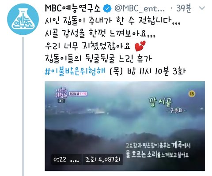Screen dimensions: 212x176
Task: Click the gray thread line below avatar
Action: click(x=23, y=106)
